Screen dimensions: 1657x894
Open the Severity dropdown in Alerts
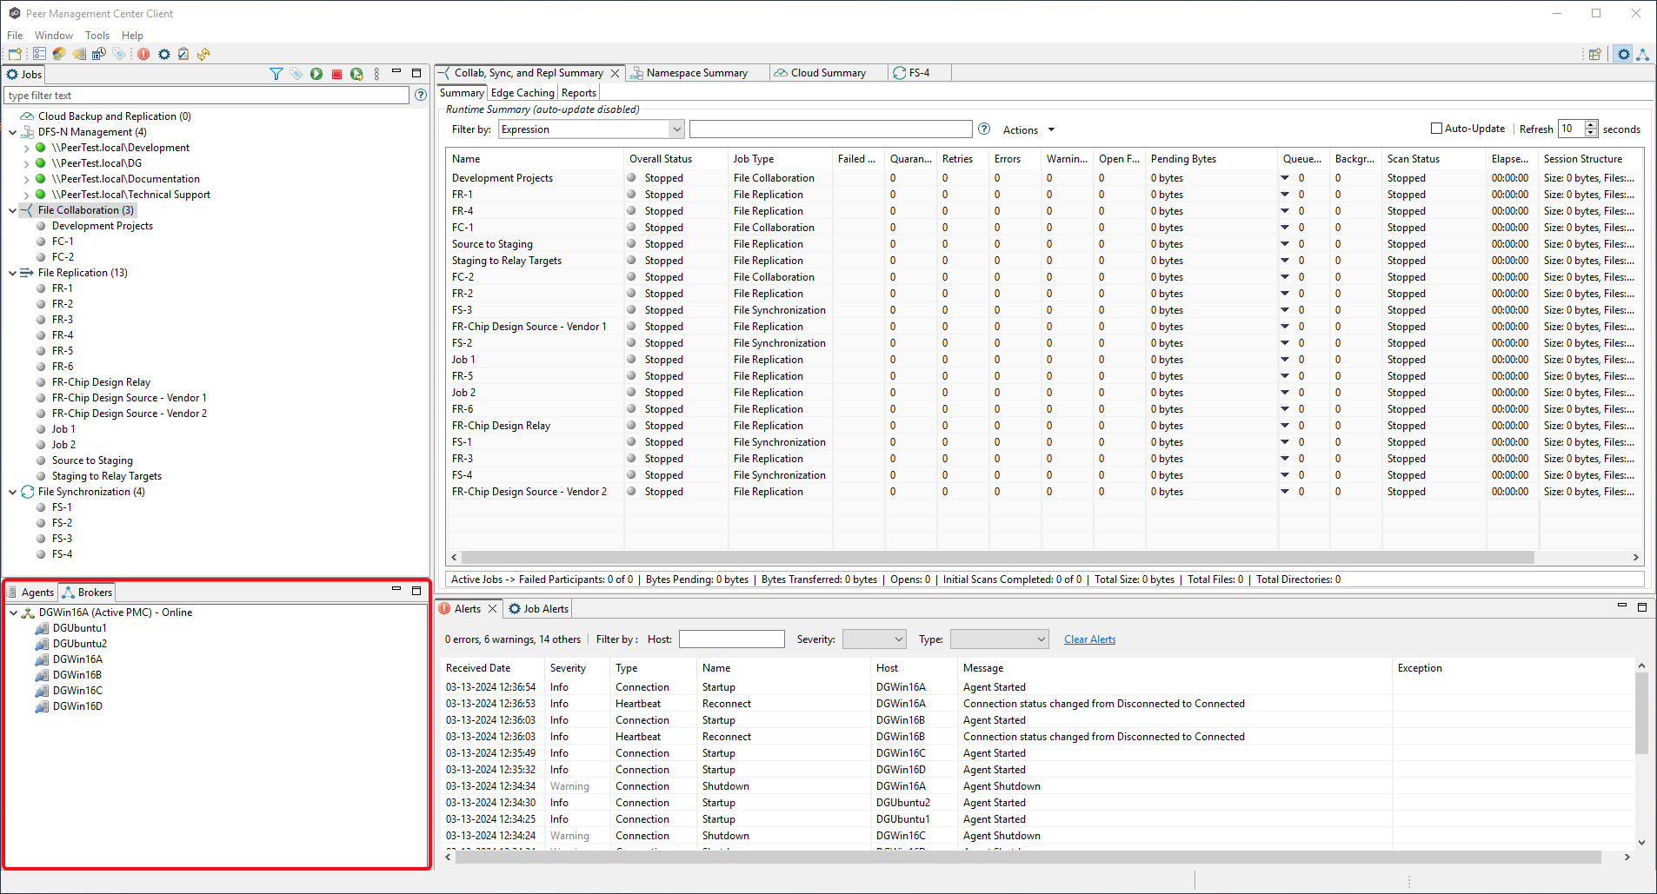coord(875,639)
